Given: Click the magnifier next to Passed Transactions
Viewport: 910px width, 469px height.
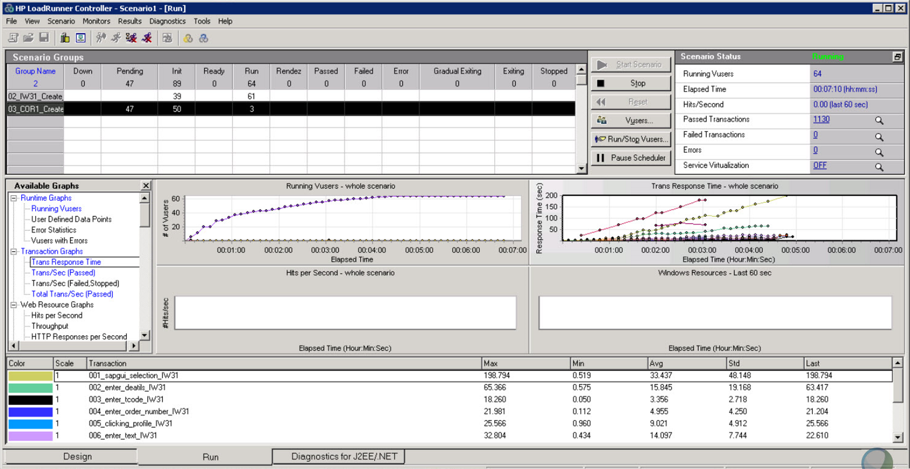Looking at the screenshot, I should point(879,120).
